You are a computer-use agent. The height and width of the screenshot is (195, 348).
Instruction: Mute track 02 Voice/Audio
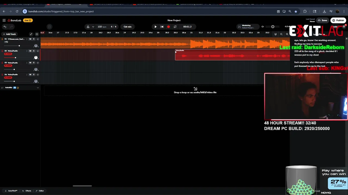30,51
